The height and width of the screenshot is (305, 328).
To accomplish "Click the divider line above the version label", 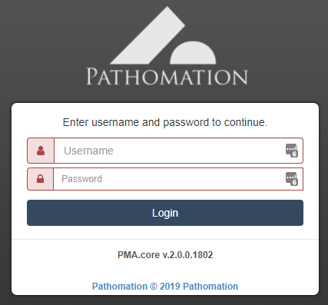I will click(x=165, y=239).
